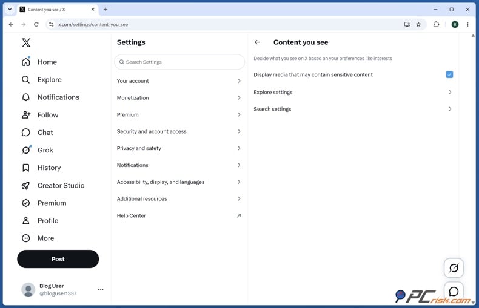Expand the Premium settings chevron
Screen dimensions: 479x308
pyautogui.click(x=239, y=114)
